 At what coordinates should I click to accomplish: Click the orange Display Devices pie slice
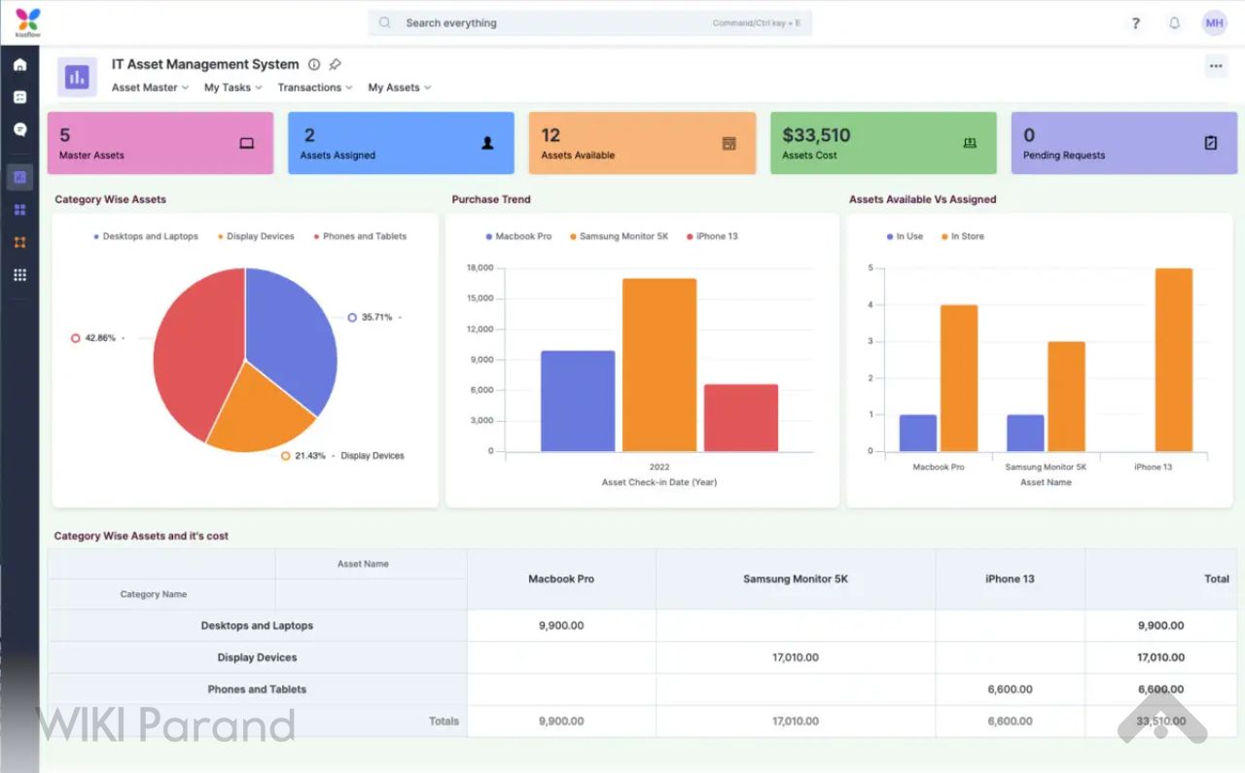click(x=258, y=413)
